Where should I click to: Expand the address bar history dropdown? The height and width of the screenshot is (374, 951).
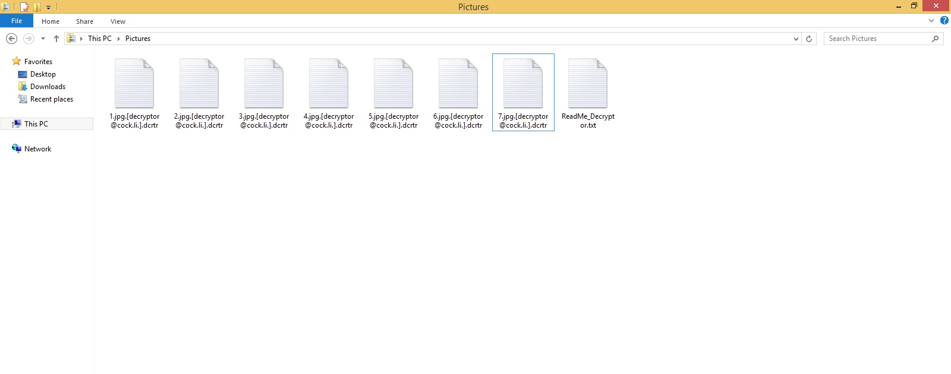pos(796,39)
